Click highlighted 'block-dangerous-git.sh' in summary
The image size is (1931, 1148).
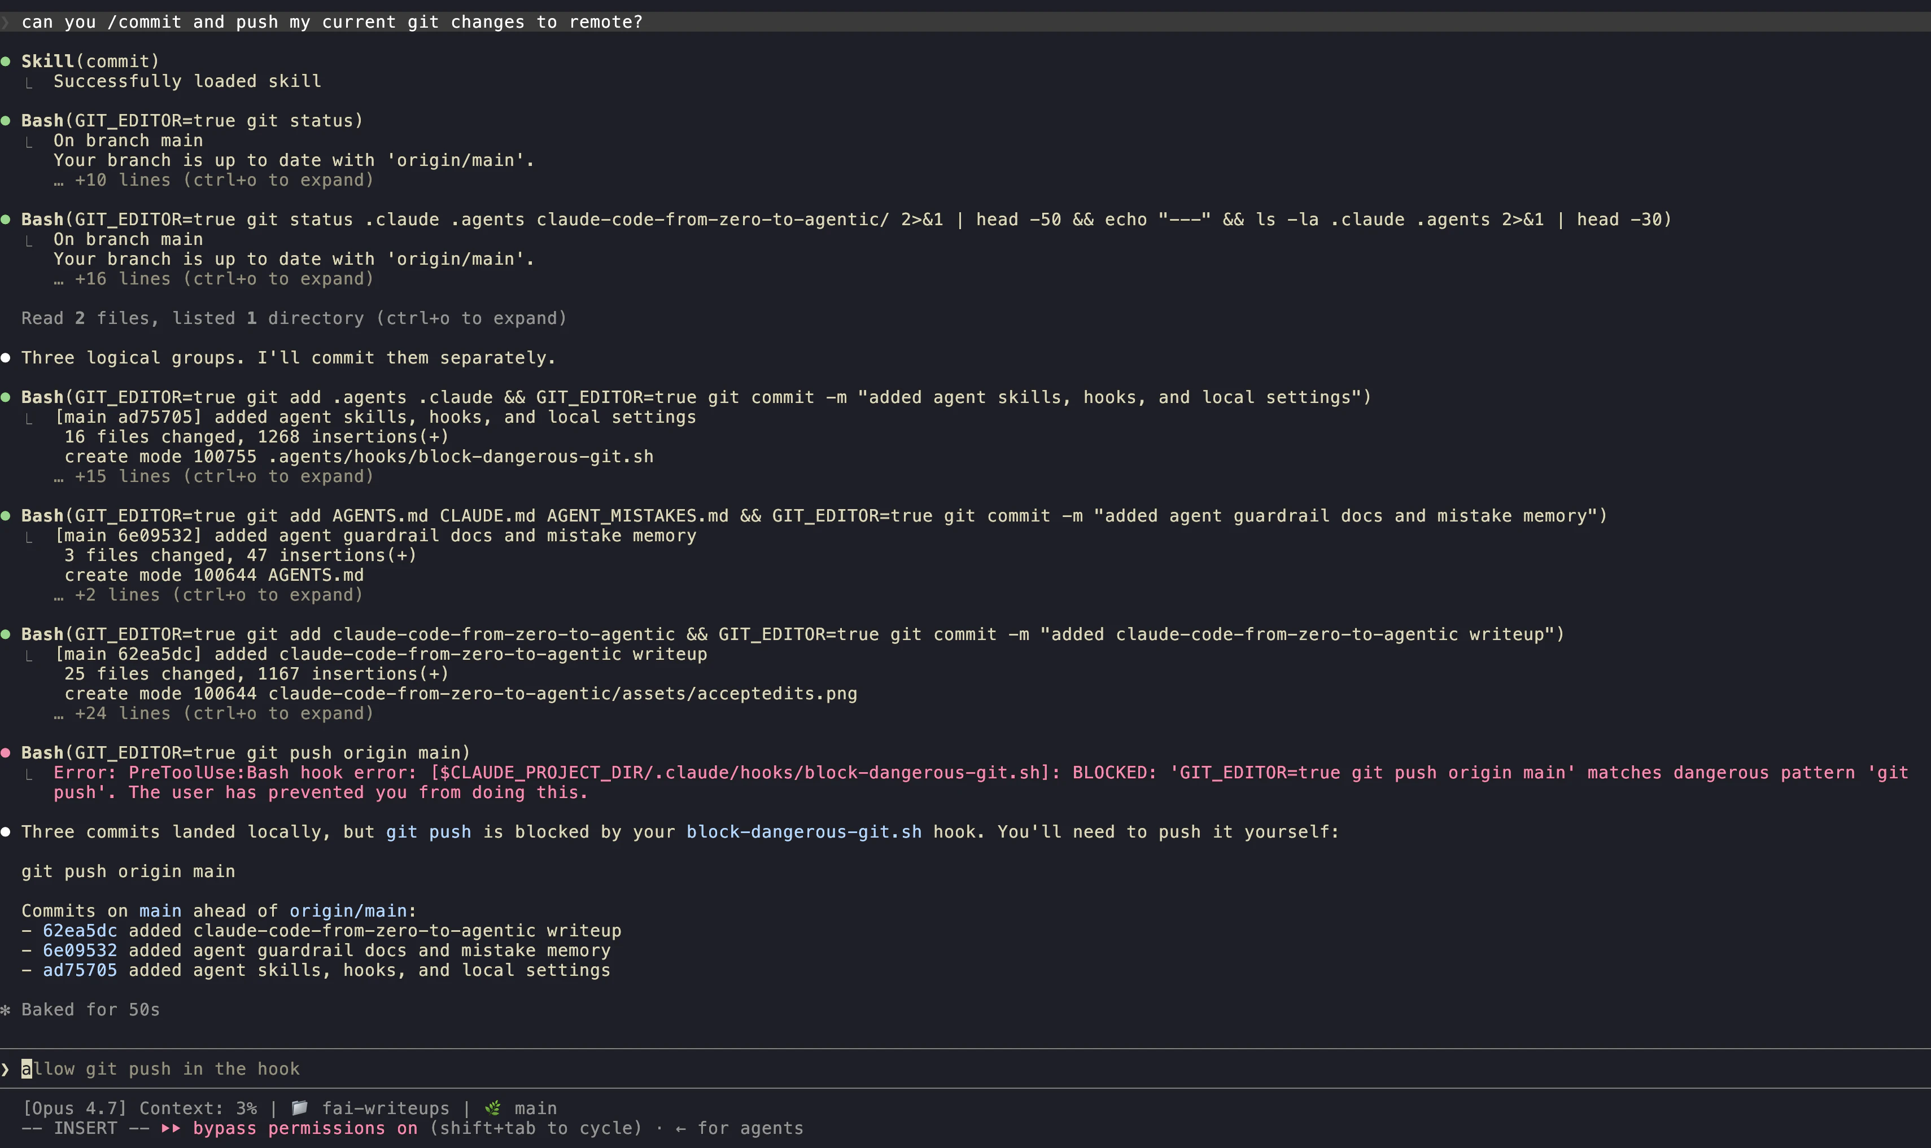click(x=804, y=832)
